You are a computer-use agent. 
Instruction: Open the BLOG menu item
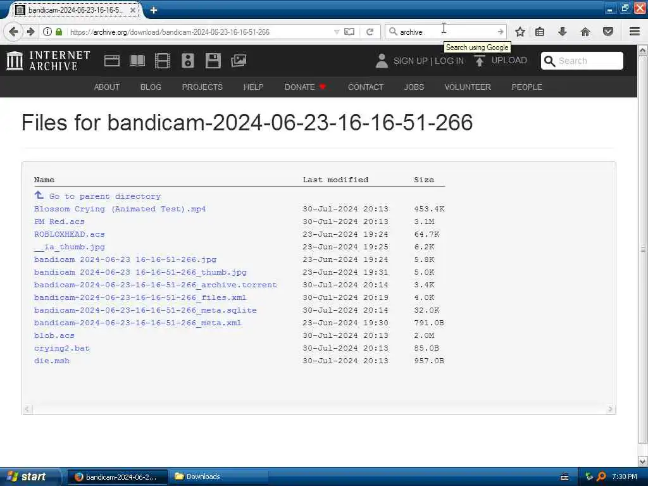pyautogui.click(x=151, y=87)
